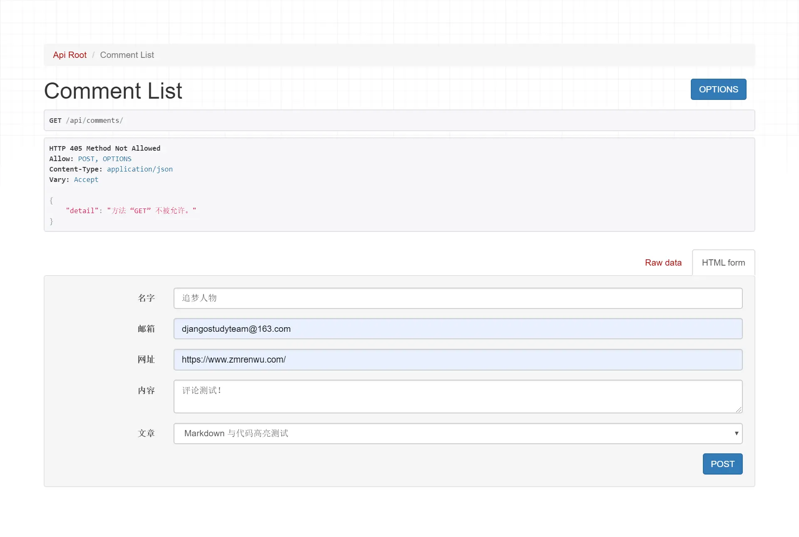Viewport: 799px width, 537px height.
Task: Click the GET /api/comments/ request line
Action: pos(86,120)
